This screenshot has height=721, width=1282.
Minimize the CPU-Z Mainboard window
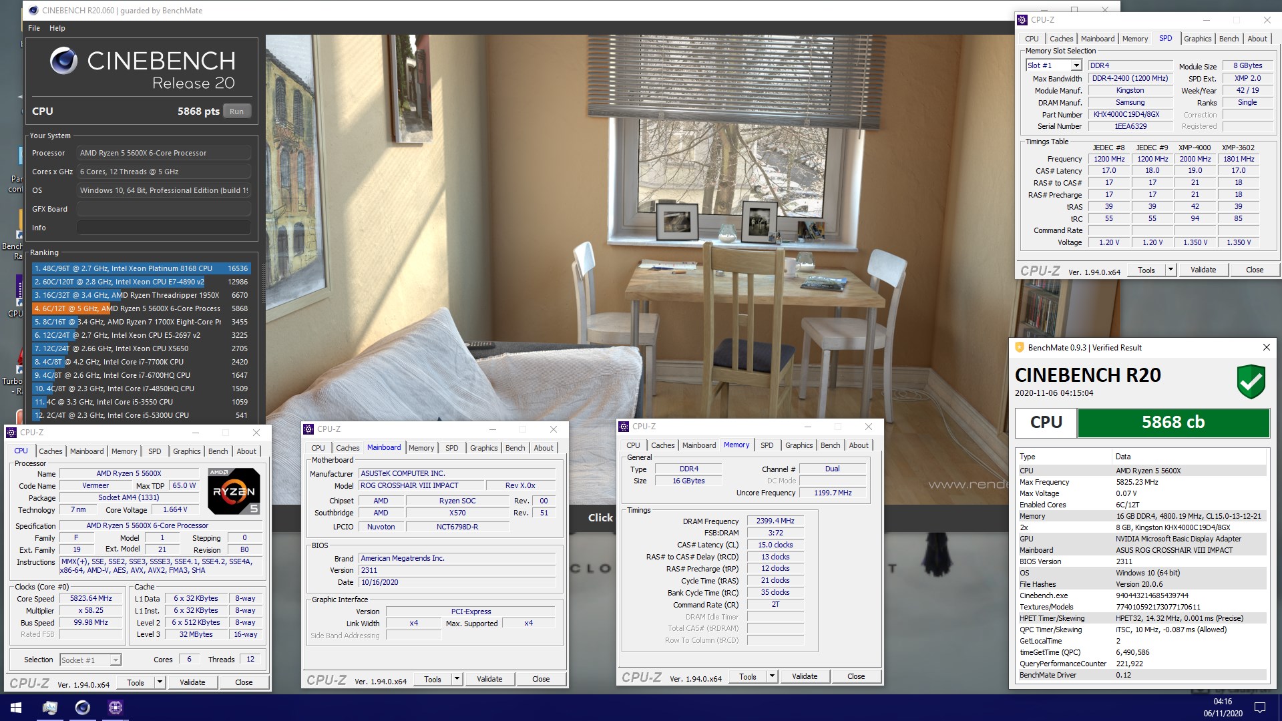click(x=492, y=429)
